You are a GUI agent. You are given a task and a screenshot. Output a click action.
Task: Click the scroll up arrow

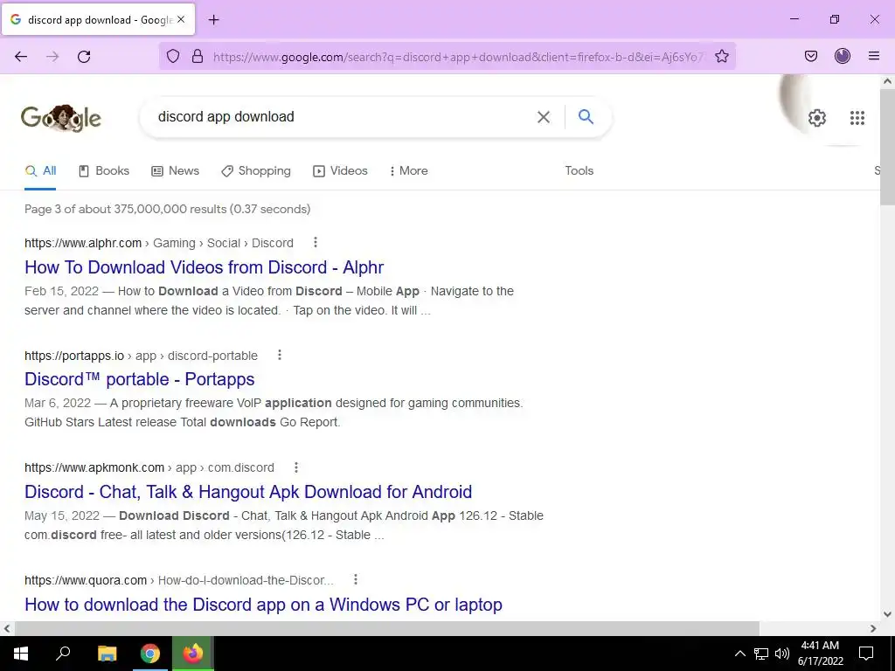887,81
